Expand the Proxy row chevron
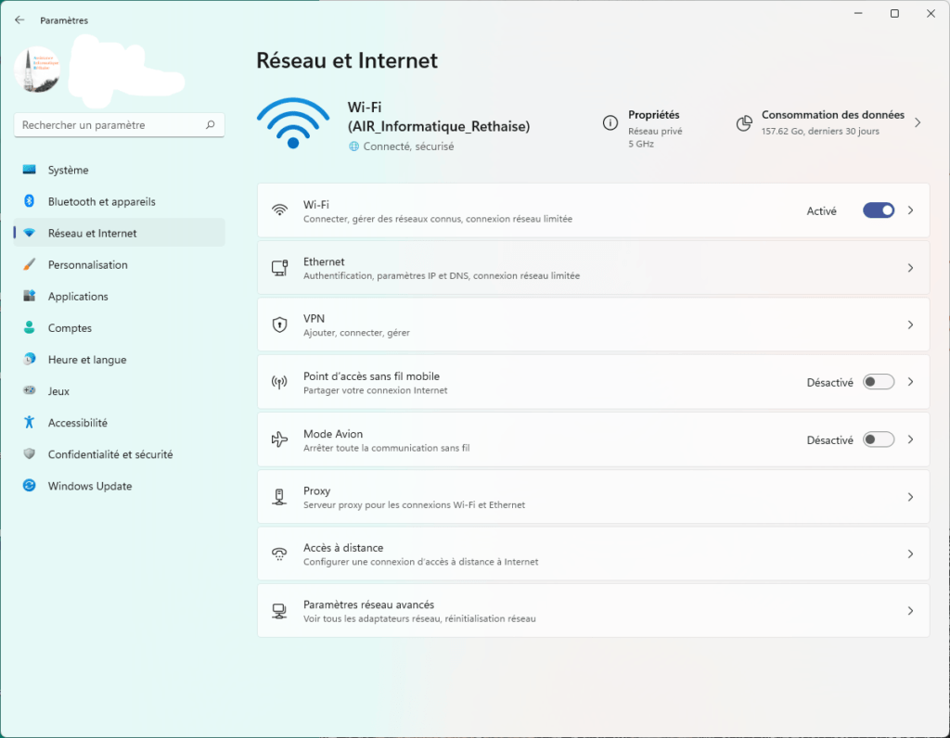The image size is (950, 738). tap(910, 497)
